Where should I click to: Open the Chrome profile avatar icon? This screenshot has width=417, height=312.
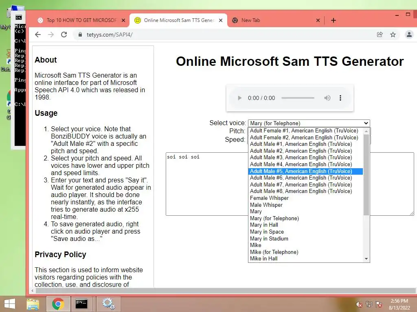(x=409, y=35)
